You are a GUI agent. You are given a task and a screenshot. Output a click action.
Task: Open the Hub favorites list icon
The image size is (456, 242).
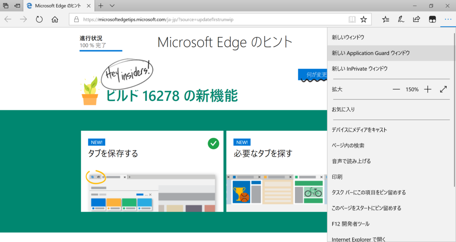pos(386,20)
